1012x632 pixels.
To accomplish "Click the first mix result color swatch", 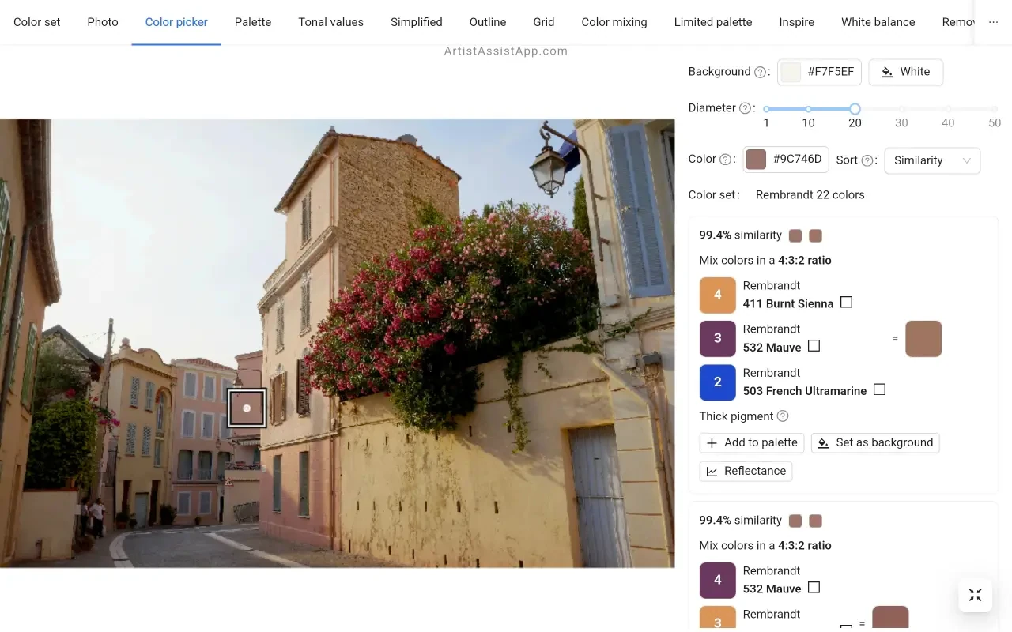I will point(923,339).
